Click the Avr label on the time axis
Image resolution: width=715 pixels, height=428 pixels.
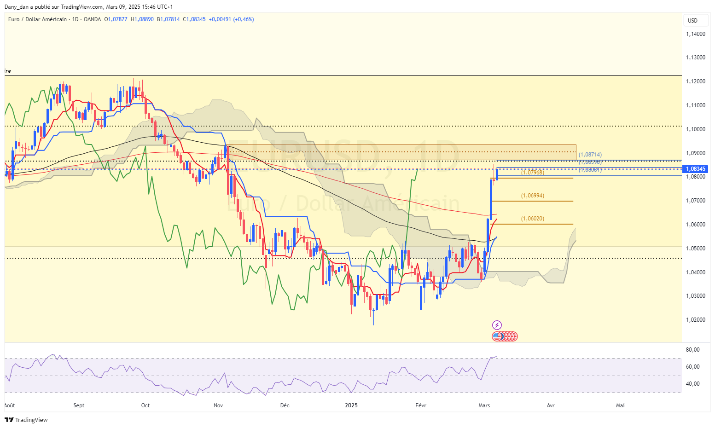(551, 405)
